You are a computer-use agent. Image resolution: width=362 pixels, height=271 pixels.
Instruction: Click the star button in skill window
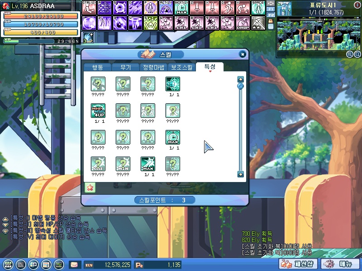(x=90, y=187)
